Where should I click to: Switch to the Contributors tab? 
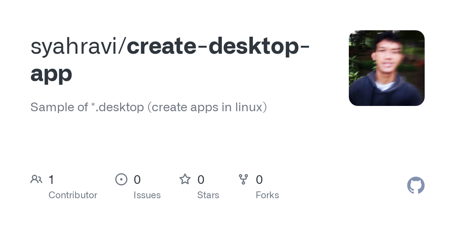(73, 195)
